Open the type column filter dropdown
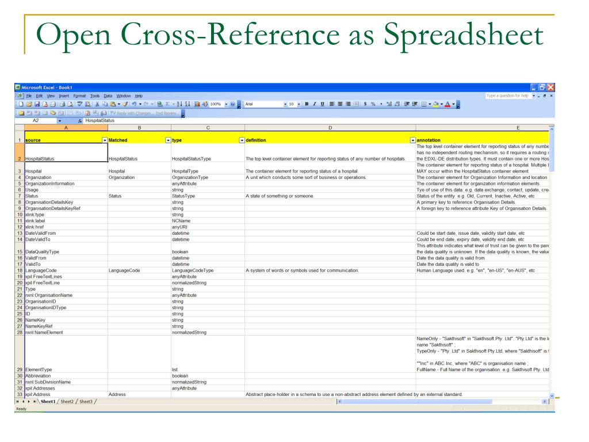 (x=242, y=140)
